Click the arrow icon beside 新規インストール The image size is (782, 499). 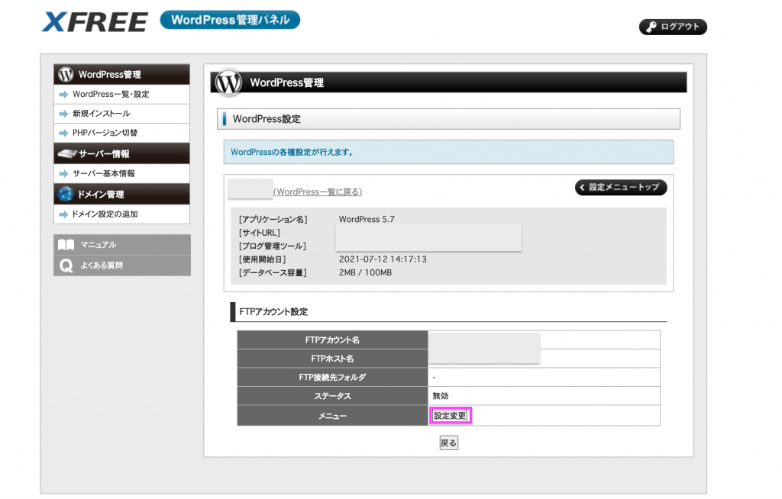click(63, 113)
